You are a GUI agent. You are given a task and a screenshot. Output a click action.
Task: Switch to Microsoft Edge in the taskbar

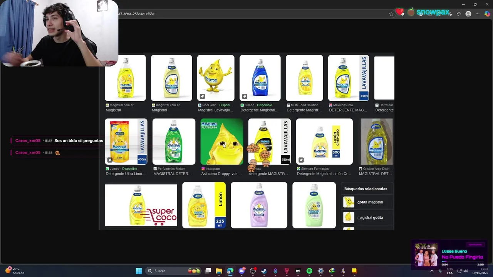coord(230,271)
